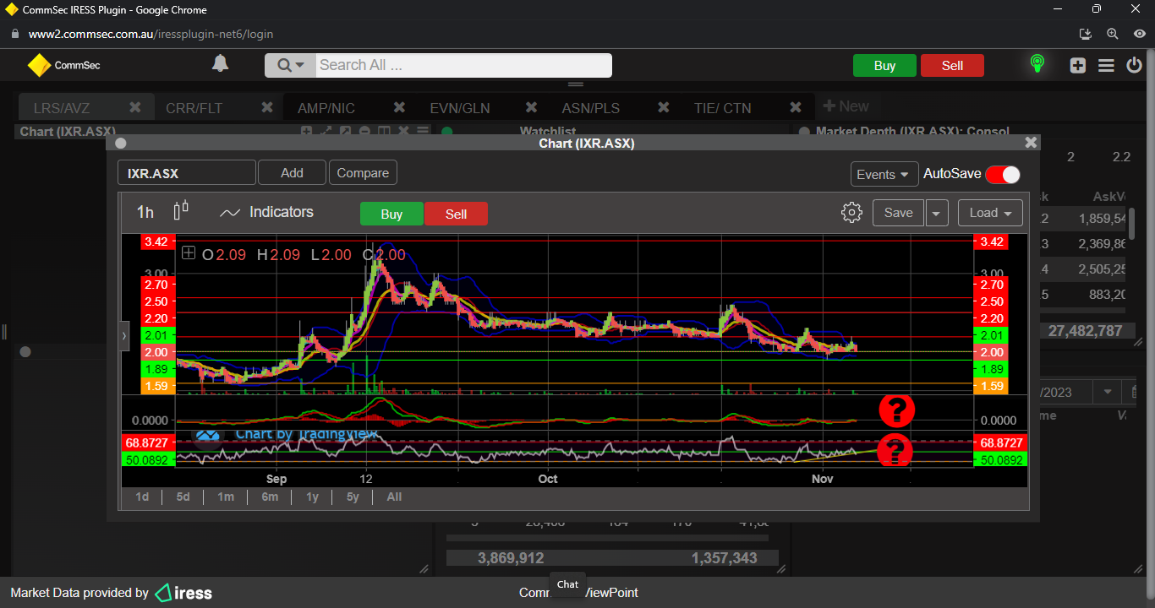Switch to the LRS/AVZ tab

click(62, 108)
